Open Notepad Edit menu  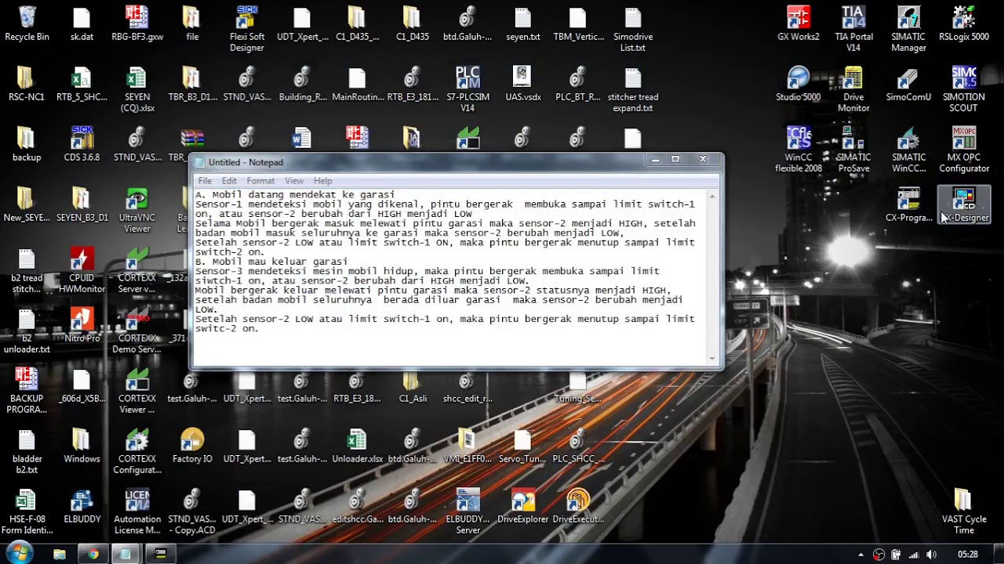click(x=229, y=181)
